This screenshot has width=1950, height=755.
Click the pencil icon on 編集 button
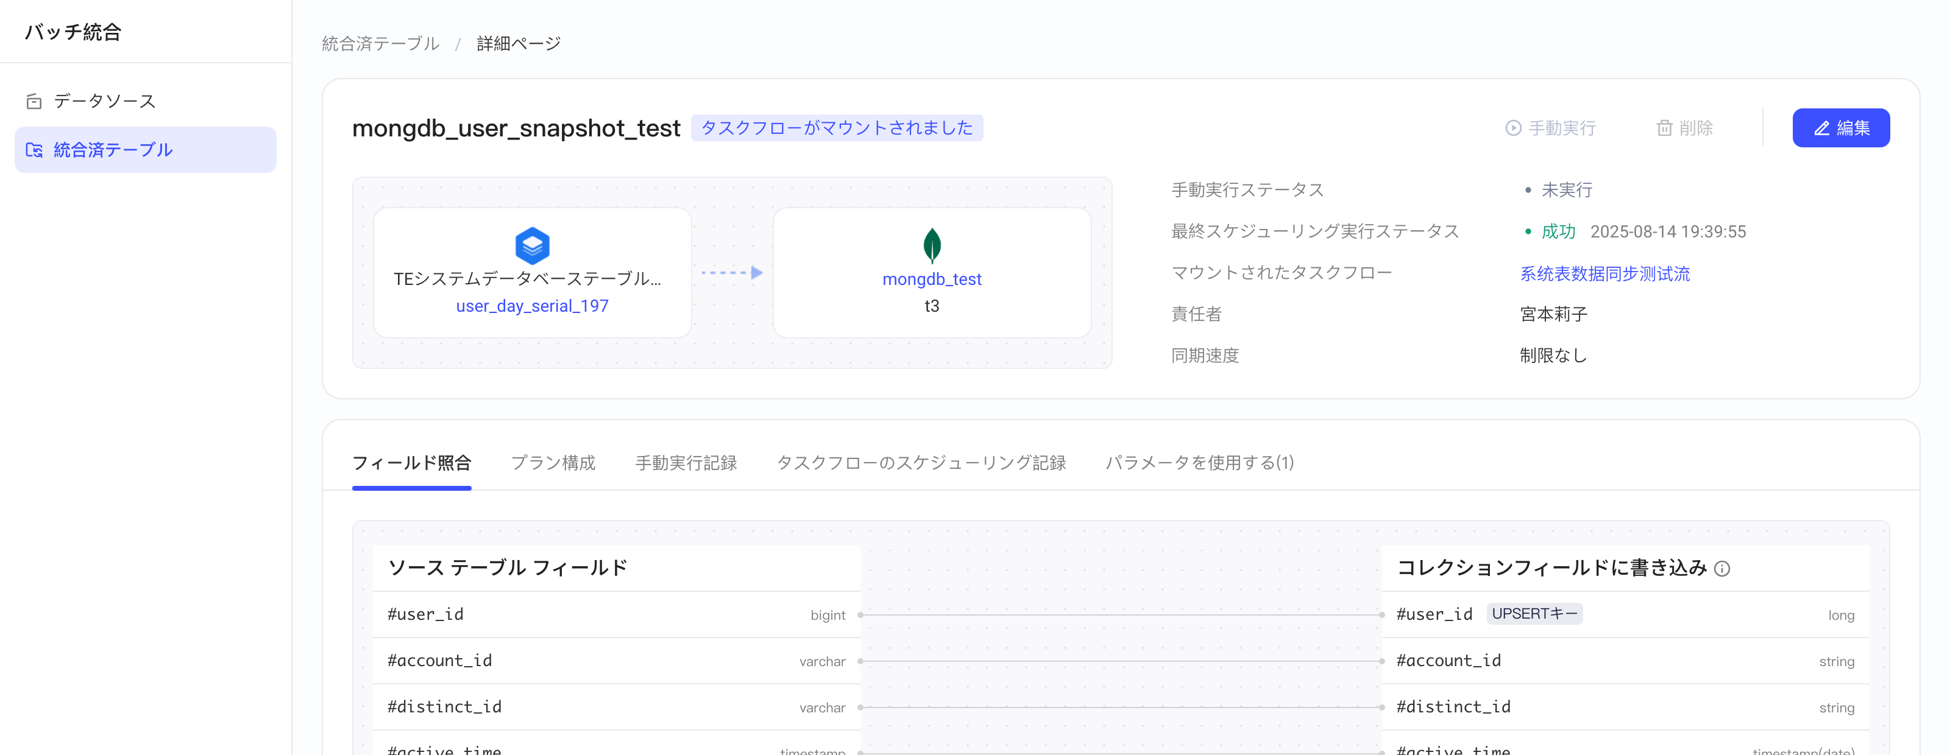tap(1822, 128)
